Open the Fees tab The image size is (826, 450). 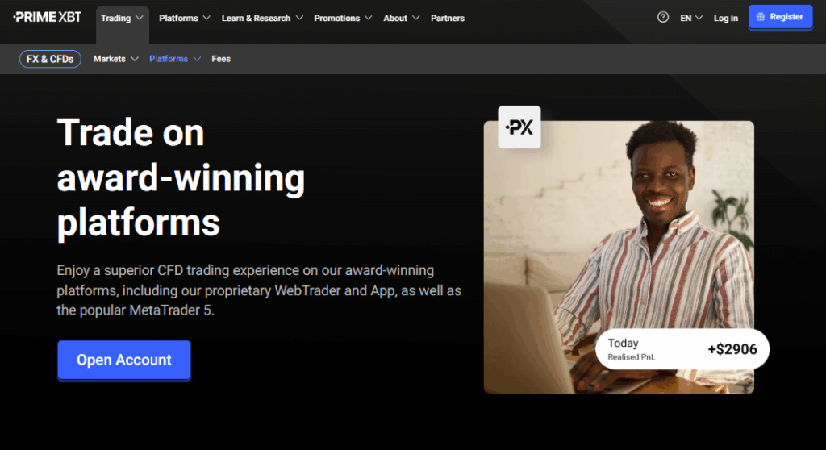coord(221,59)
